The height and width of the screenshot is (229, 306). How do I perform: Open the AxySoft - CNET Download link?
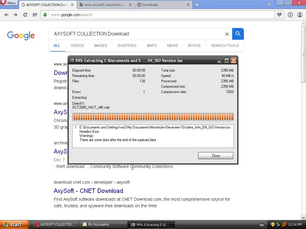[88, 191]
